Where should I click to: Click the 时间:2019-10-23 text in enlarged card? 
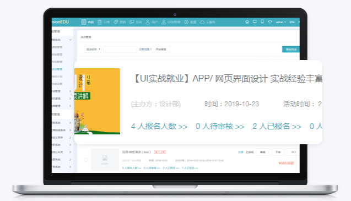point(231,104)
